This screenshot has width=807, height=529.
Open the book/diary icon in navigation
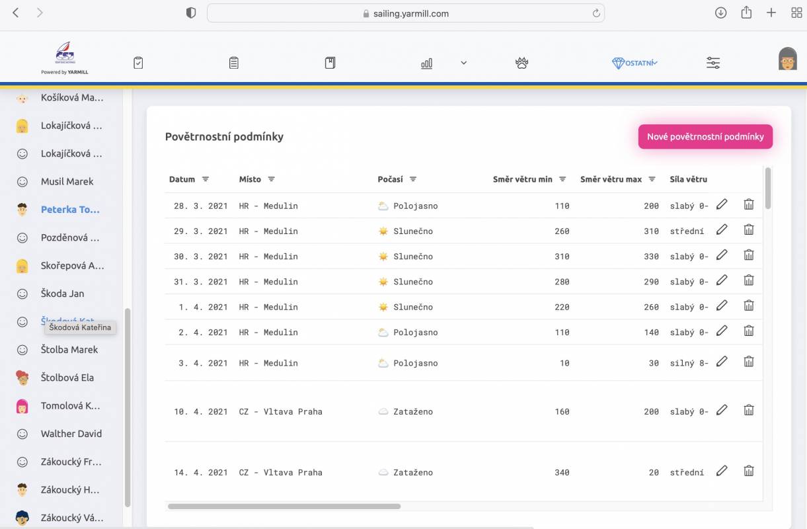coord(330,63)
